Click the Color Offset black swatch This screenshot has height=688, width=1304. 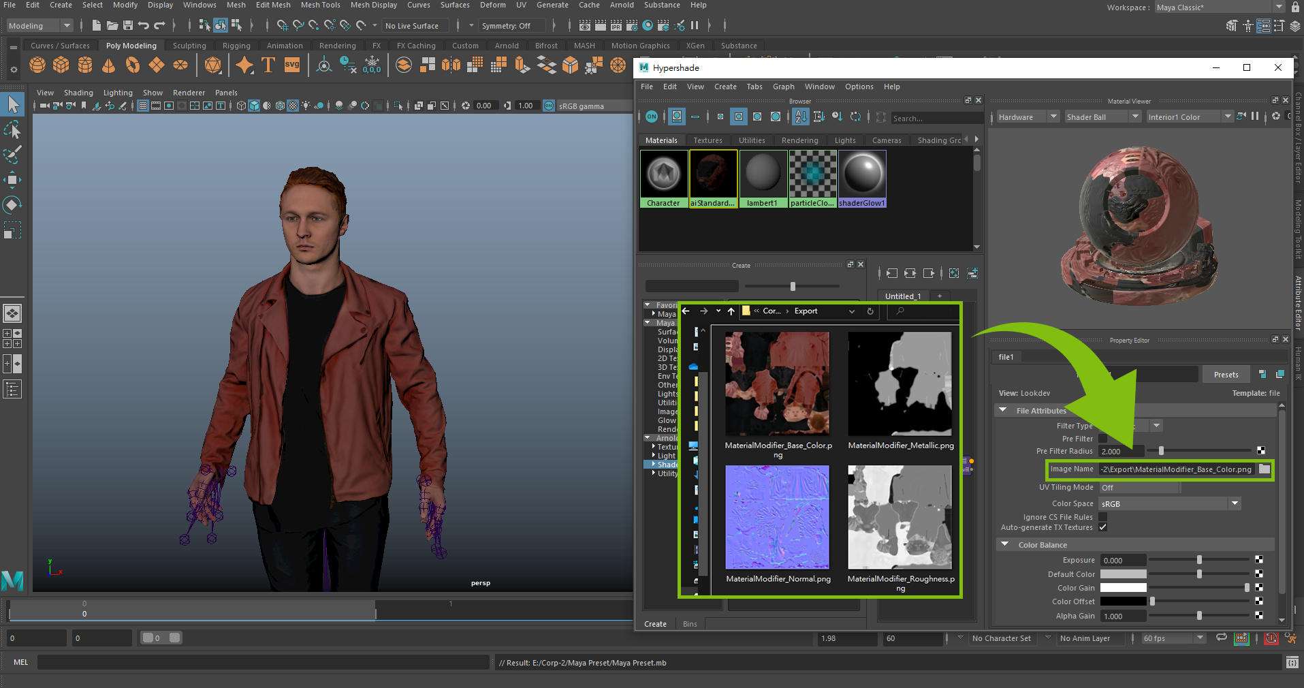(1123, 601)
